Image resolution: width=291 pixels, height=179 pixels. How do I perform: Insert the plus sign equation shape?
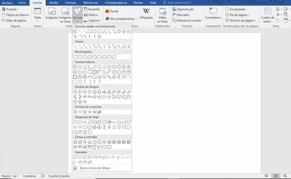pos(75,112)
